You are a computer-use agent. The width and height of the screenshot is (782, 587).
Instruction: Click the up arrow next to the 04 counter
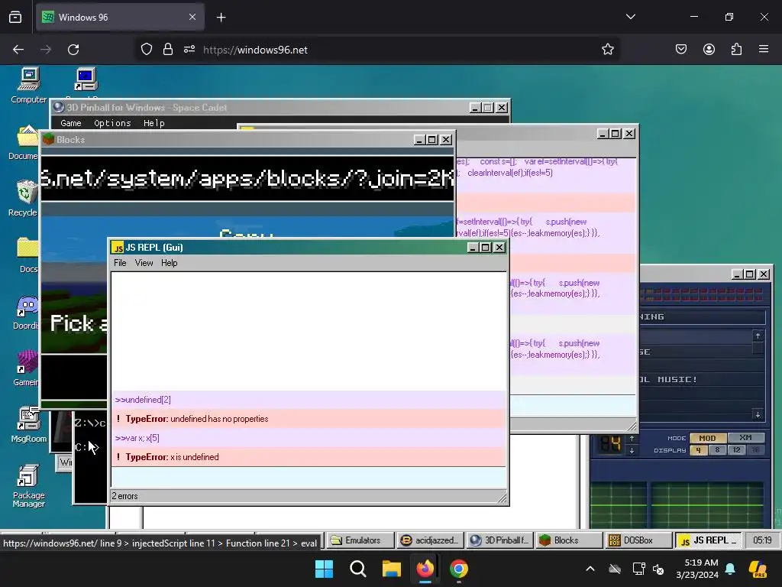tap(632, 438)
